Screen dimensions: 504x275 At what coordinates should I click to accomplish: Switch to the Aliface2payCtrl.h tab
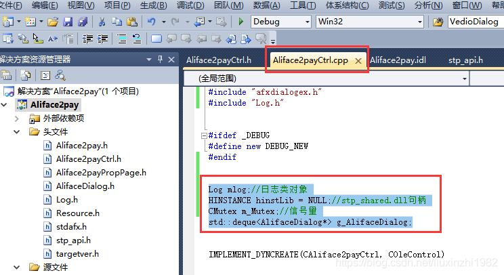click(x=219, y=60)
